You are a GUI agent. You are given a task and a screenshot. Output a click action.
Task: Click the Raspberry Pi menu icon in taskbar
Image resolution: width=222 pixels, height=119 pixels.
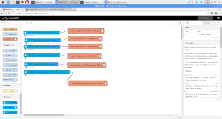click(3, 2)
